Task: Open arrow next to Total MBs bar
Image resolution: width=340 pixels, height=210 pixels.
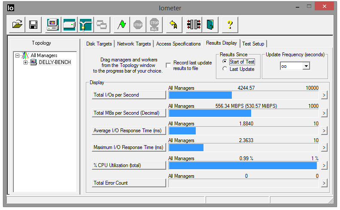Action: click(324, 113)
